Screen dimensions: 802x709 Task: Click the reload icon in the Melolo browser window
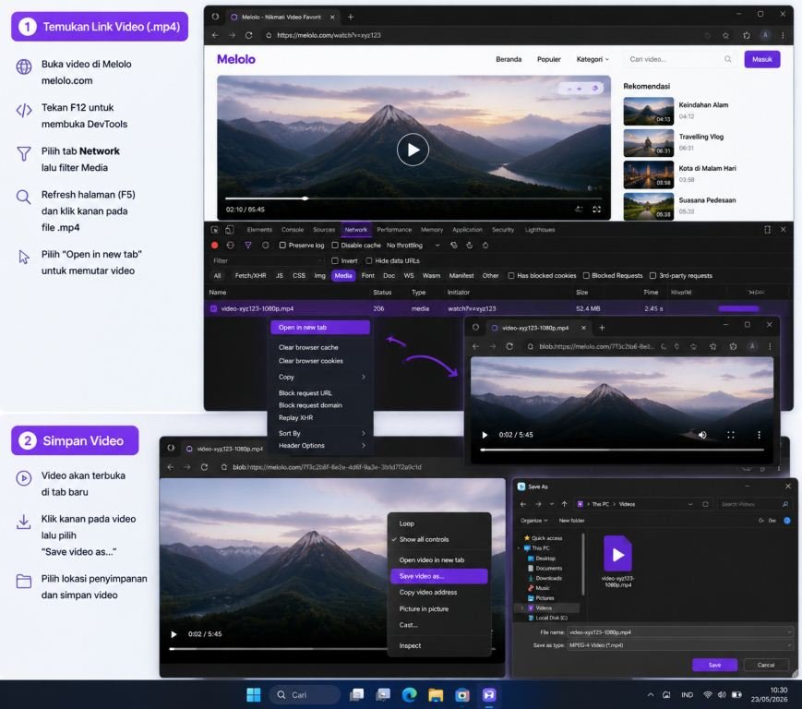tap(248, 35)
